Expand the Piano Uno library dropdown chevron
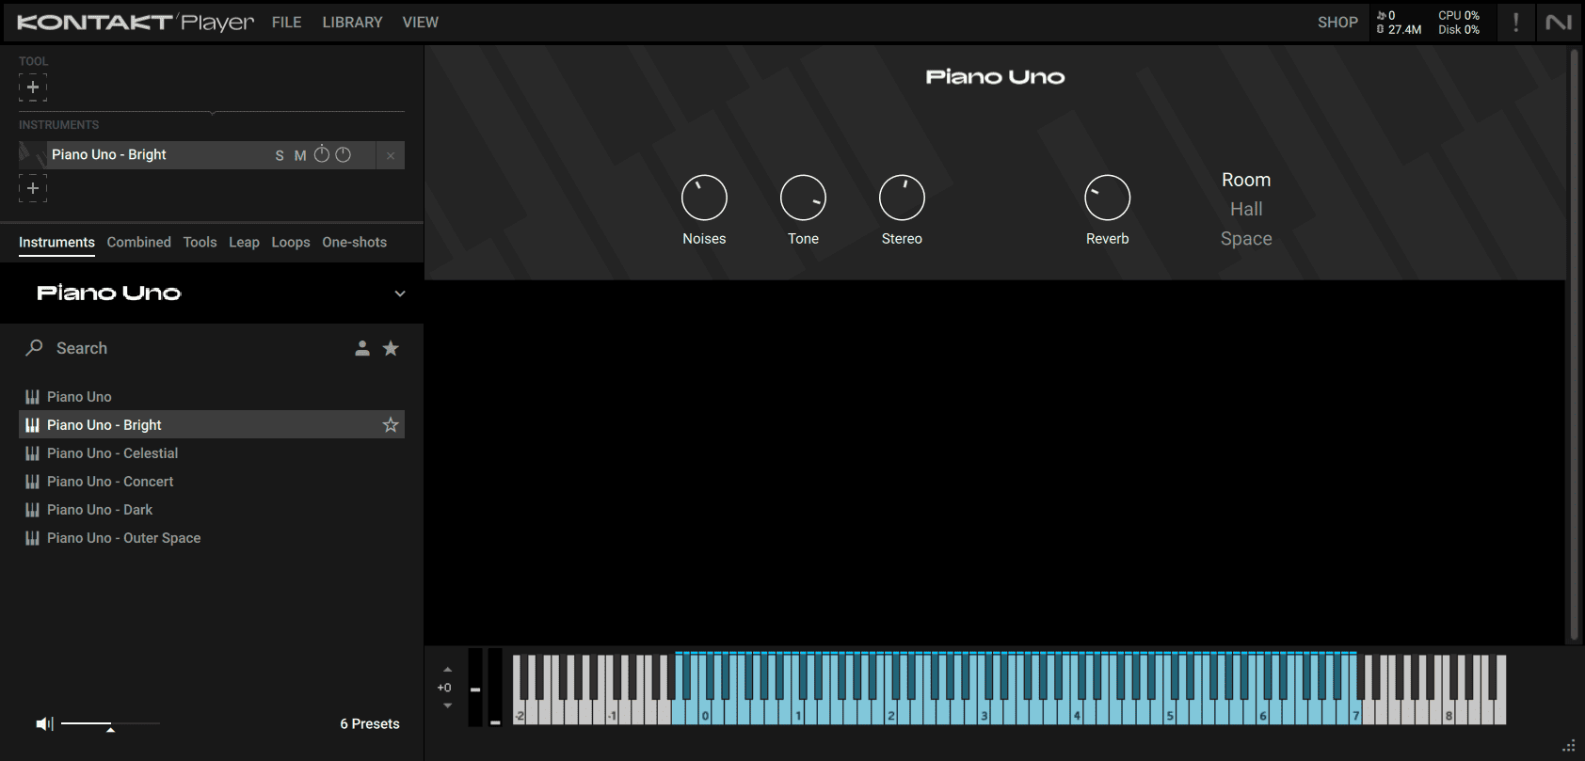 coord(400,293)
